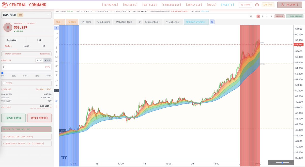Select the right arrow drawing tool
Viewport: 305px width, 167px height.
coord(56,52)
